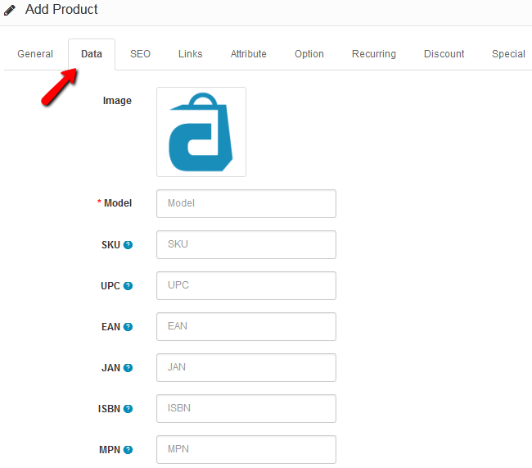Click the Image field label
Screen dimensions: 532x468
[x=117, y=101]
